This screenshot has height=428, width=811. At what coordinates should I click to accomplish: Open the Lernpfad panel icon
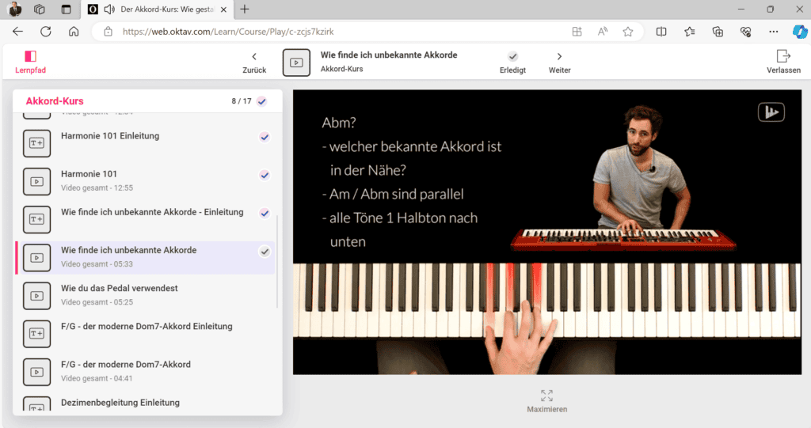click(30, 57)
